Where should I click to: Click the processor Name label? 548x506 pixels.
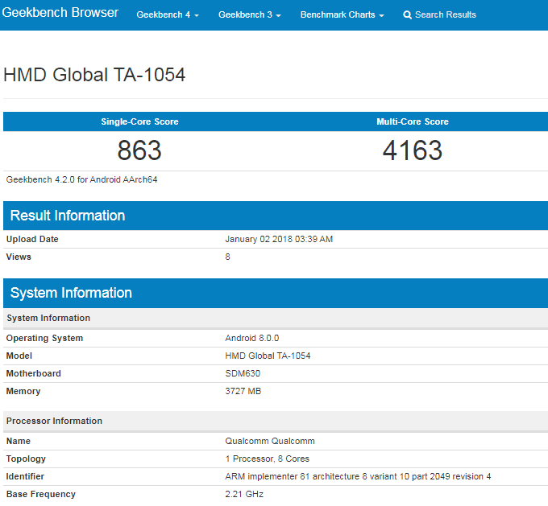pos(19,441)
